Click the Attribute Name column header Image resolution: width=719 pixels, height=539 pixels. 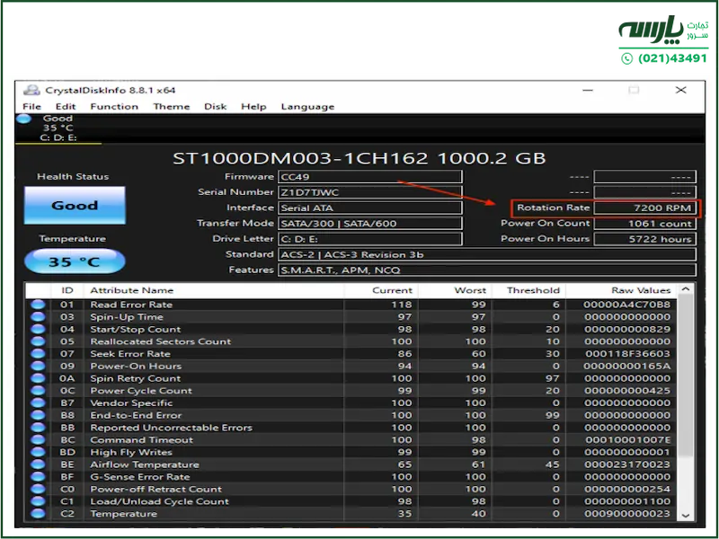[214, 290]
